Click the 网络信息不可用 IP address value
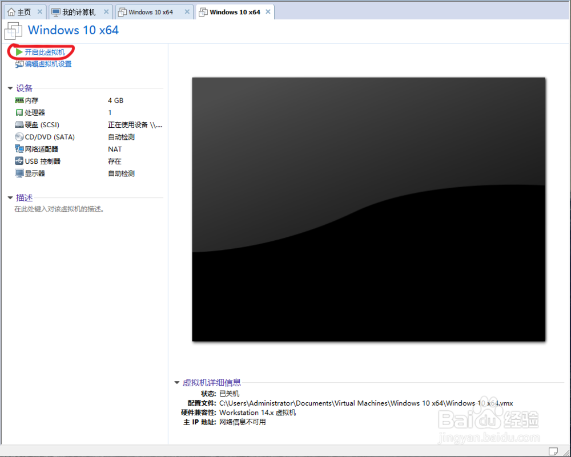Screen dimensions: 571x457 click(x=243, y=422)
